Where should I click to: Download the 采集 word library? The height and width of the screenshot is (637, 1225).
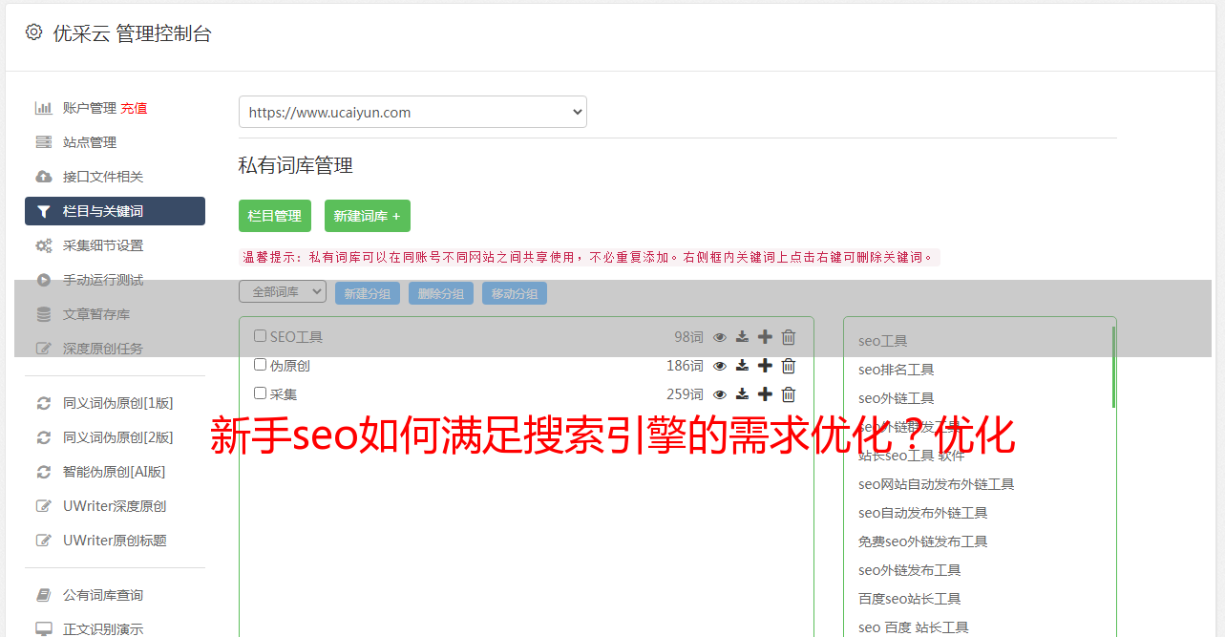pos(742,394)
